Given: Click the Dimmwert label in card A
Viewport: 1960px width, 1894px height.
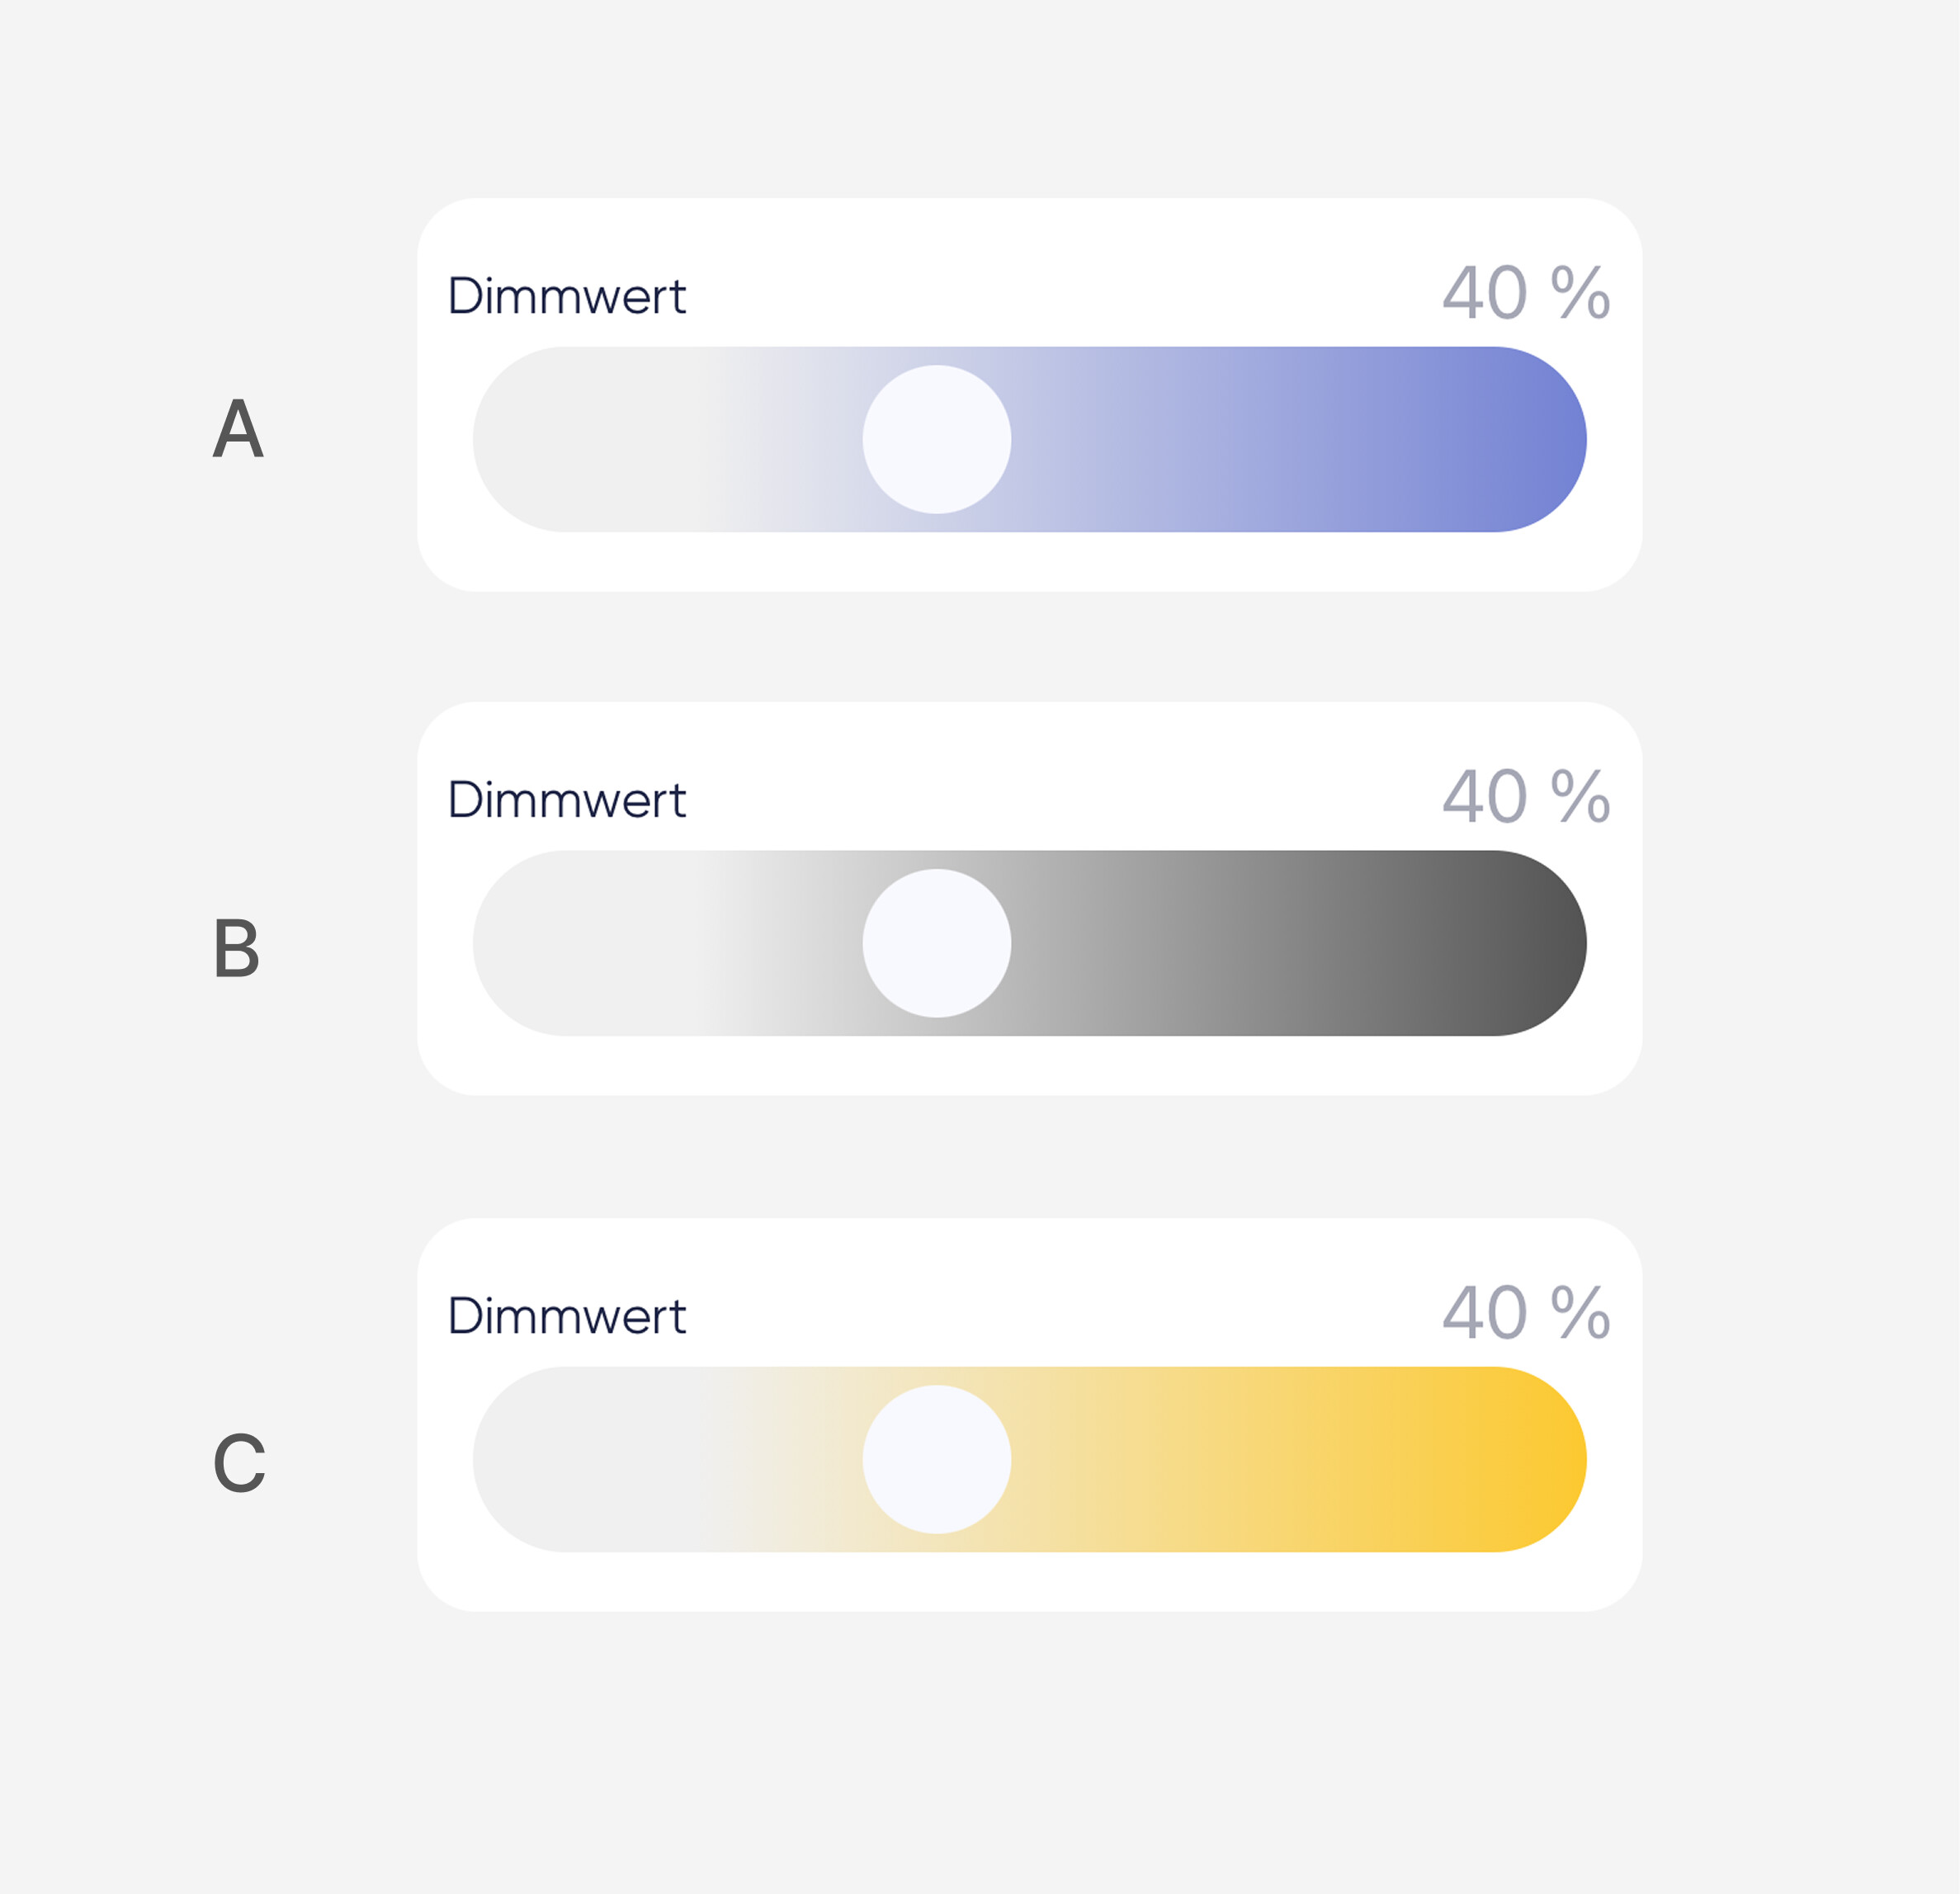Looking at the screenshot, I should coord(566,296).
